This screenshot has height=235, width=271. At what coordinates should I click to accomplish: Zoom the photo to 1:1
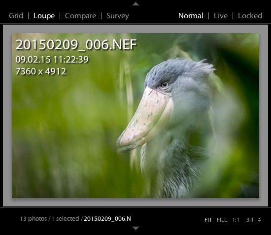[236, 220]
